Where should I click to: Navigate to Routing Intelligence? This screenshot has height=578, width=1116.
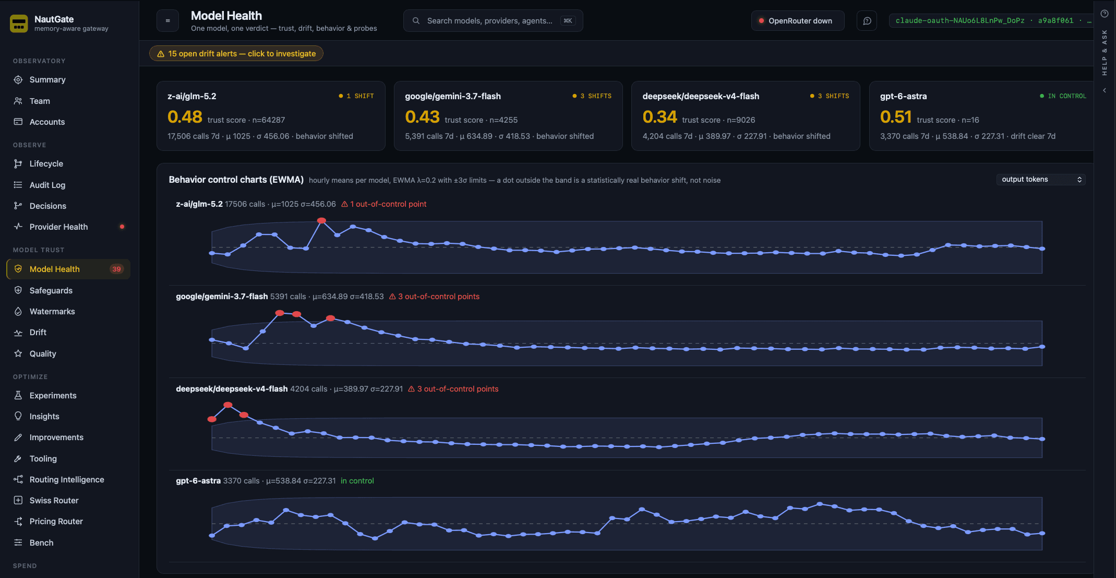coord(68,479)
